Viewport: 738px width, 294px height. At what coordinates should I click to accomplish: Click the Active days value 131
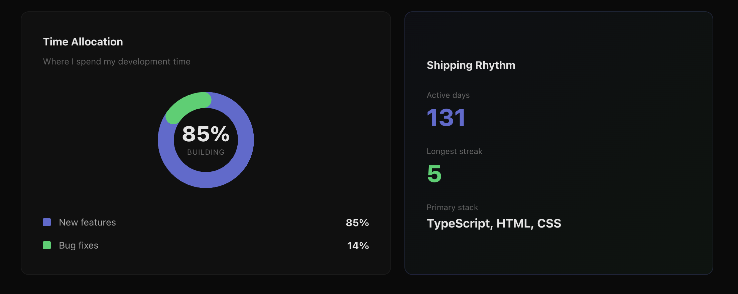click(x=446, y=117)
